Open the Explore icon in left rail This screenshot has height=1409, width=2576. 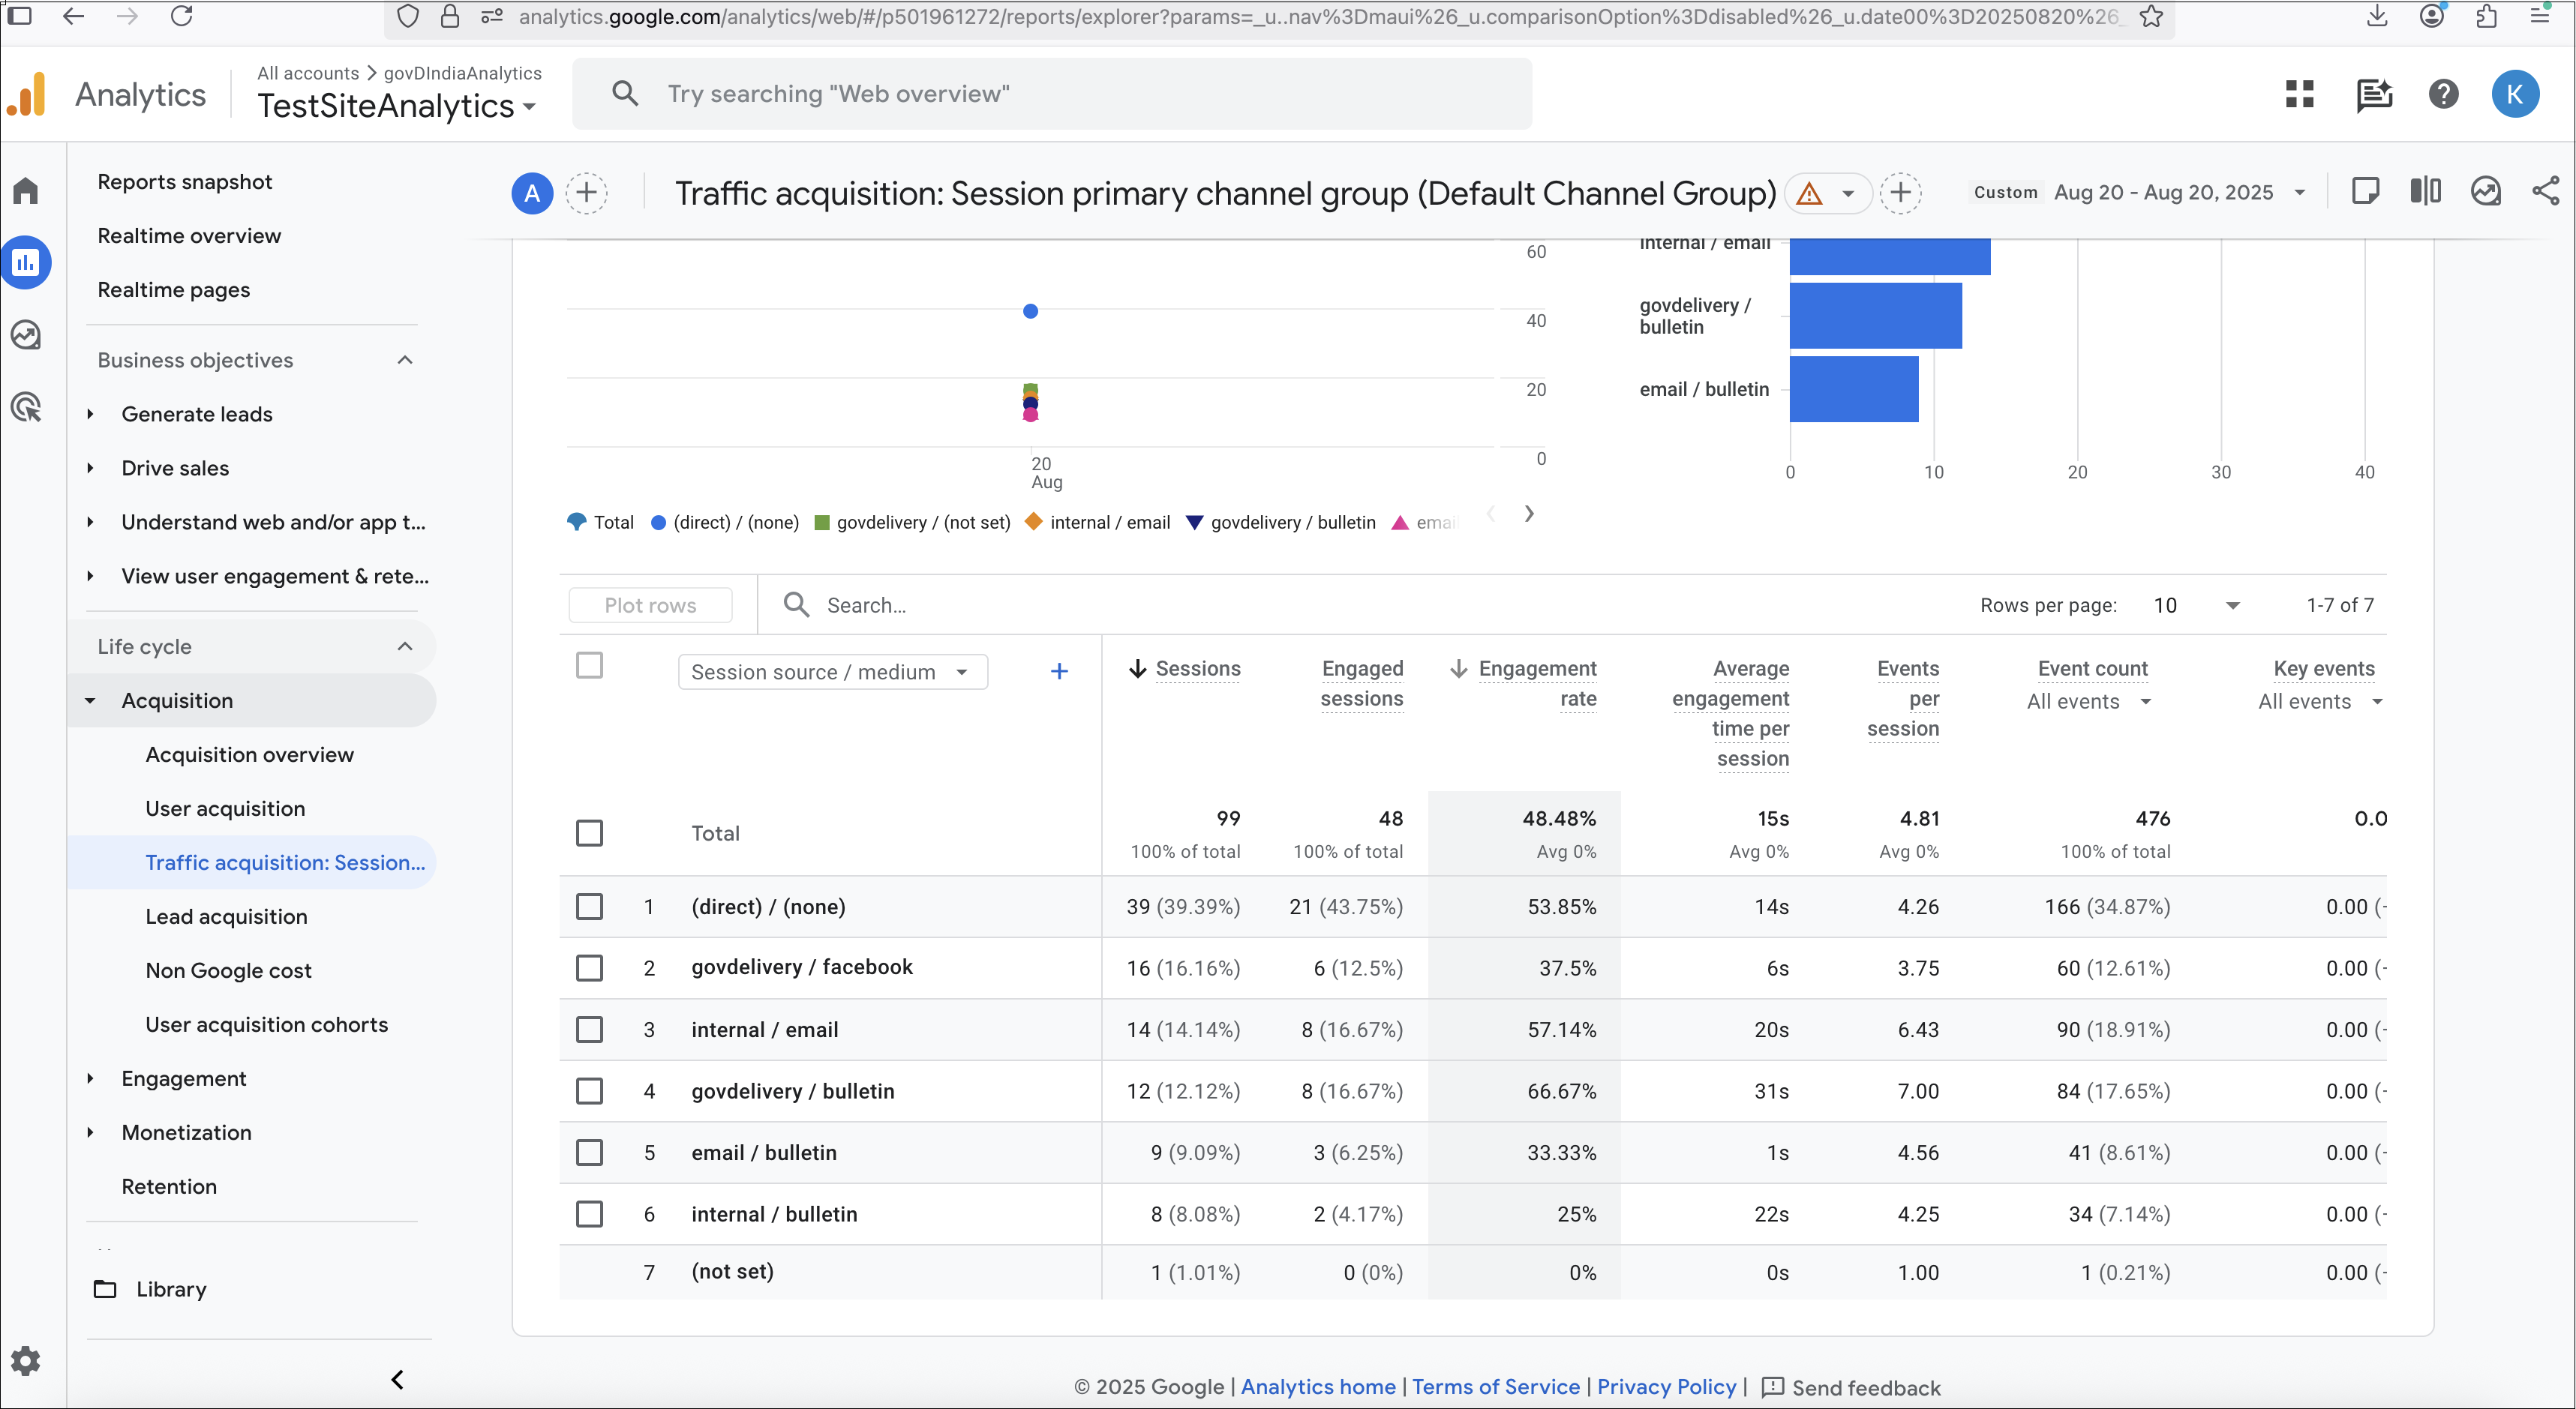tap(26, 334)
